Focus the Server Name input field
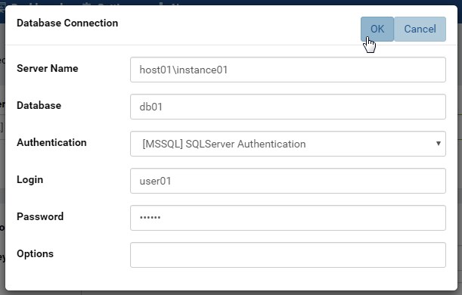This screenshot has height=295, width=462. point(288,70)
